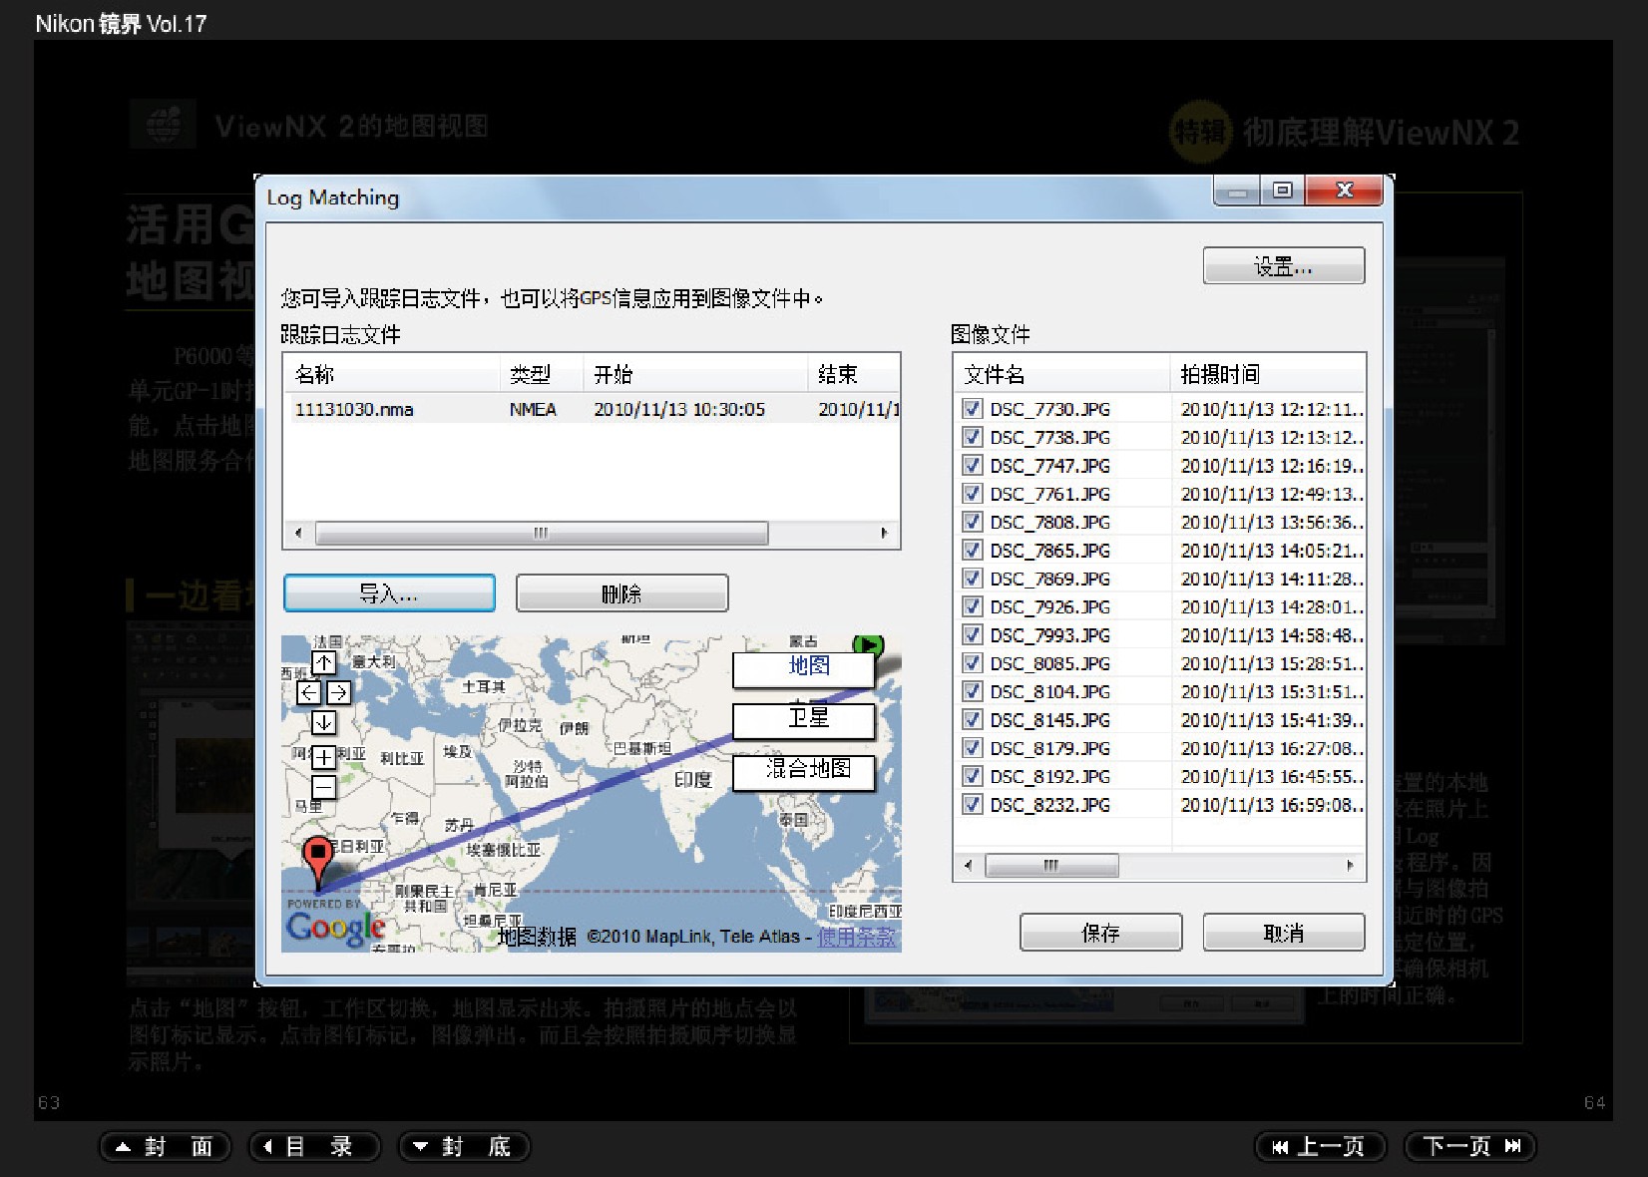Click the Google logo on the map
The width and height of the screenshot is (1648, 1177).
point(335,927)
